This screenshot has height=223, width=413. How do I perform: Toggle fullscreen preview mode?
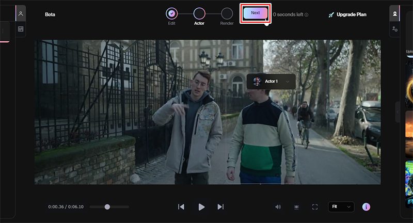[x=314, y=206]
